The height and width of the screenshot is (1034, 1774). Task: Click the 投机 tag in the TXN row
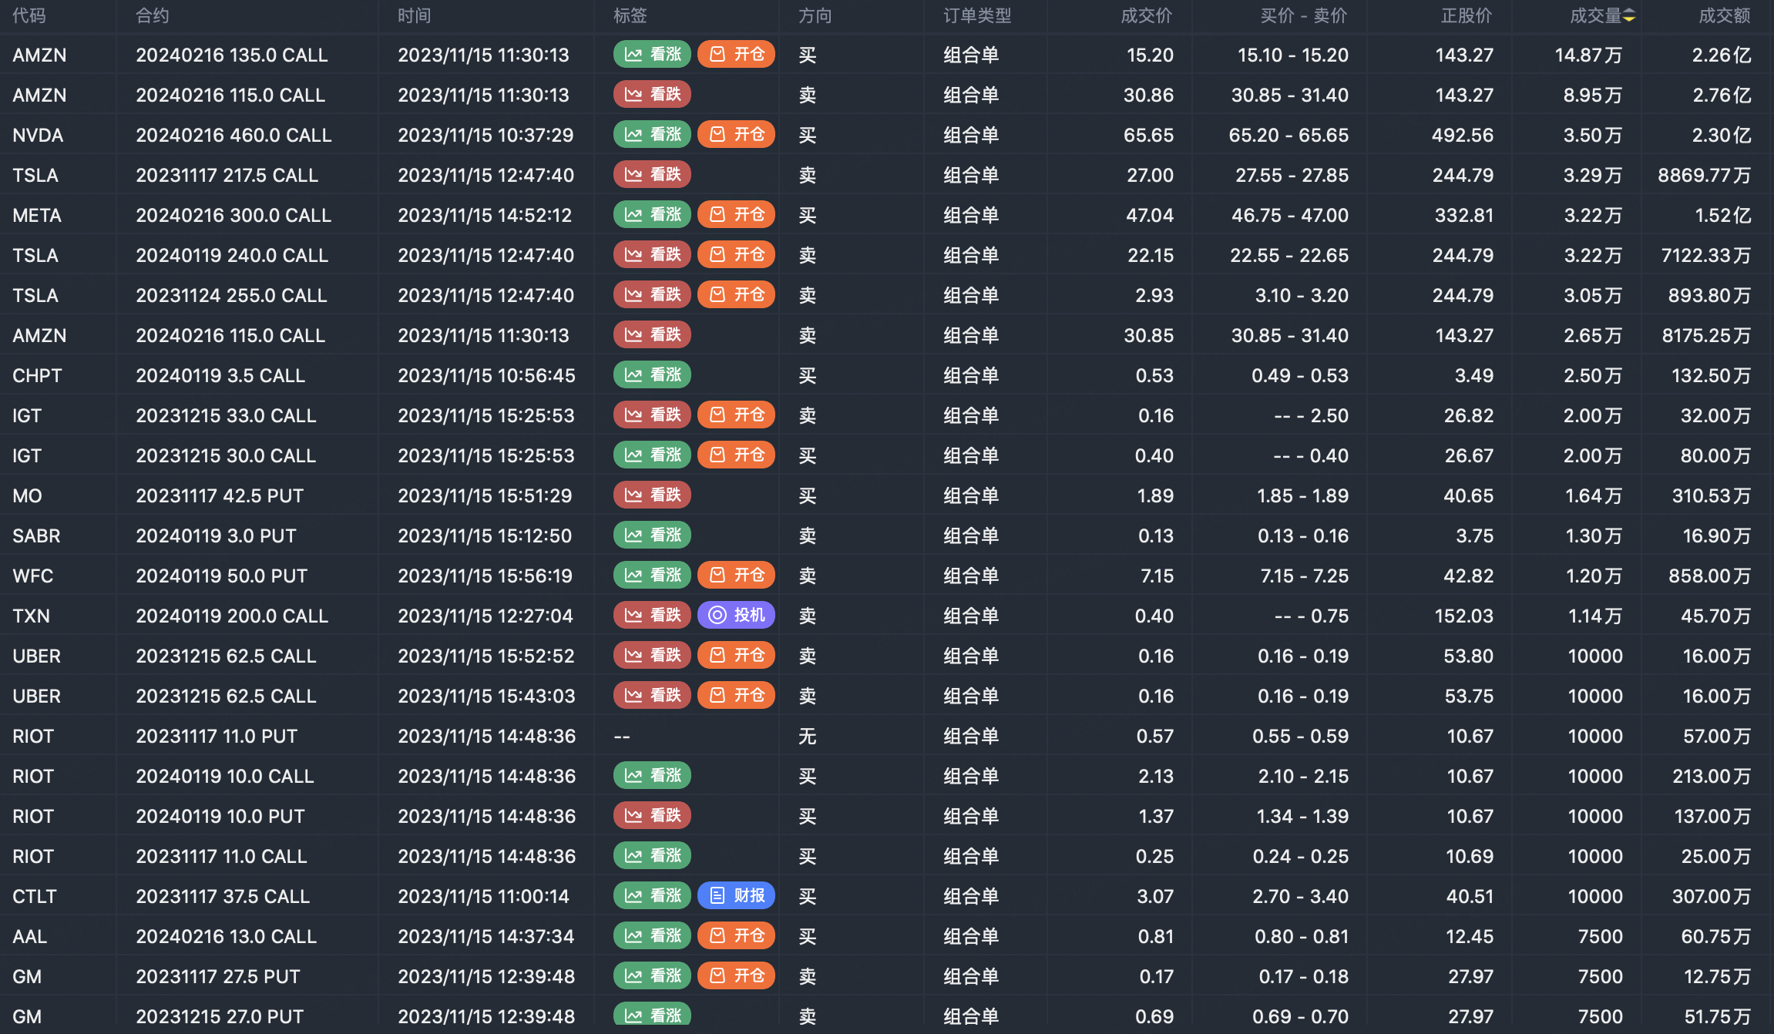[736, 616]
